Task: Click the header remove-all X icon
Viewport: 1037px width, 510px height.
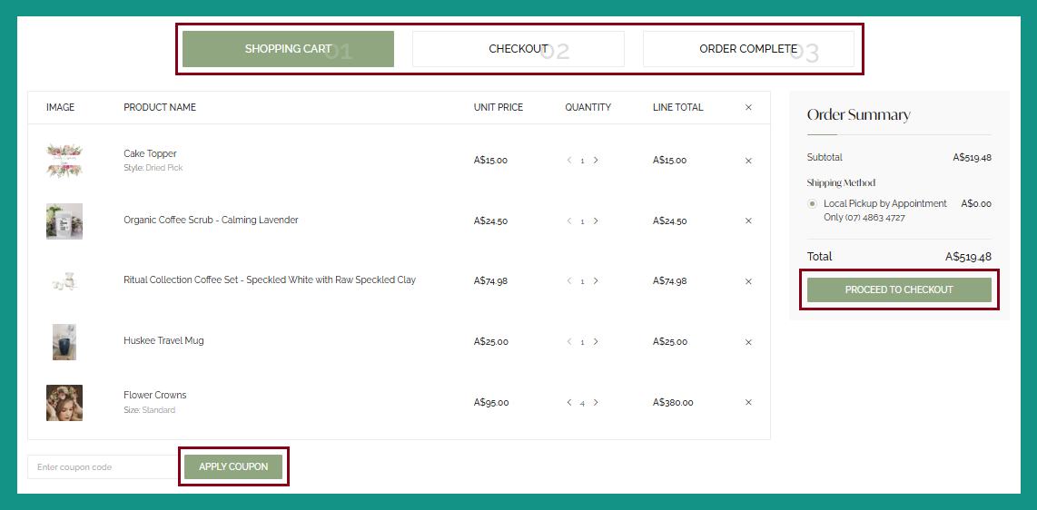Action: coord(748,107)
